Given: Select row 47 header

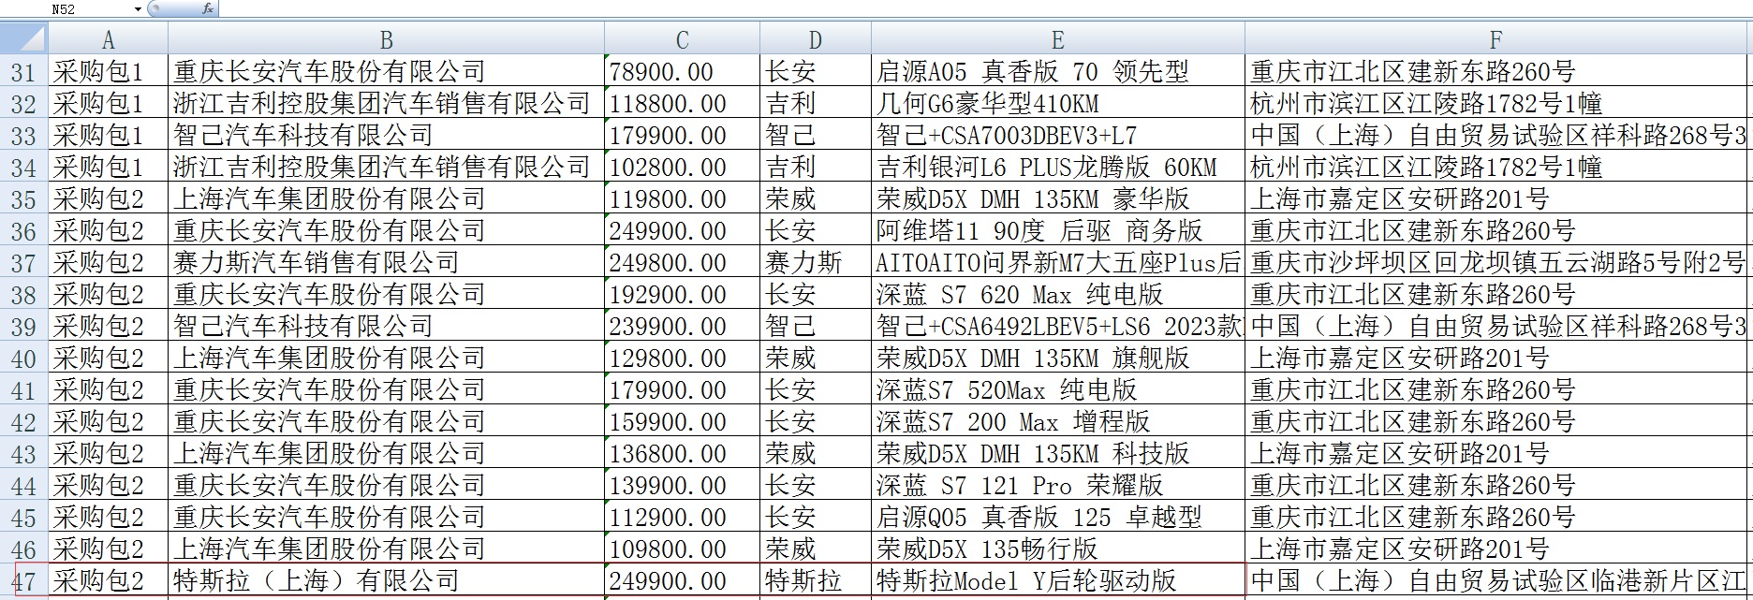Looking at the screenshot, I should tap(23, 581).
